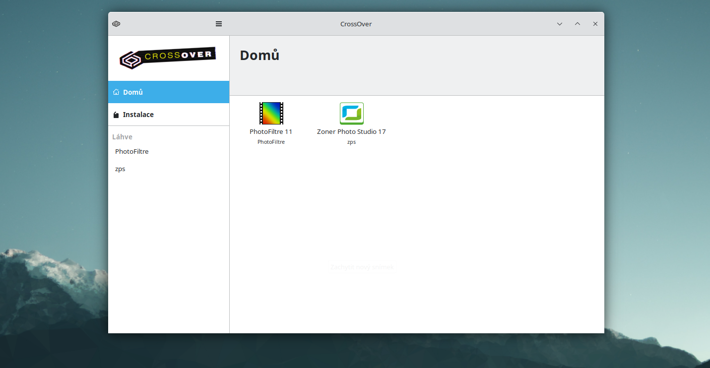This screenshot has height=368, width=710.
Task: Maximize the CrossOver window
Action: [x=578, y=24]
